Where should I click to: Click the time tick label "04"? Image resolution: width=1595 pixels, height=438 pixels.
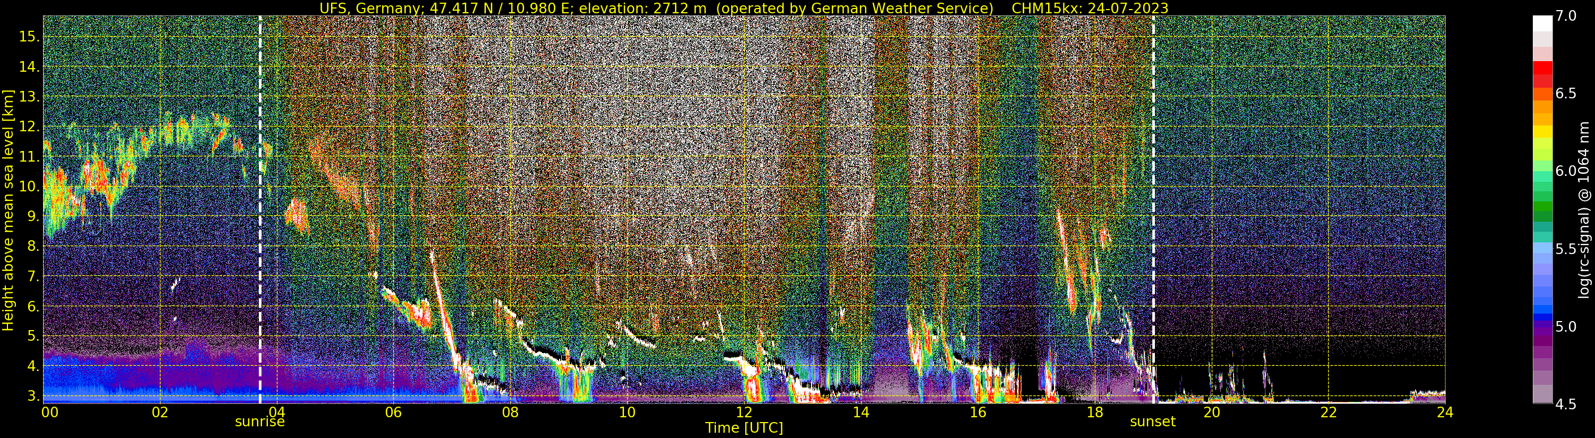pyautogui.click(x=277, y=412)
